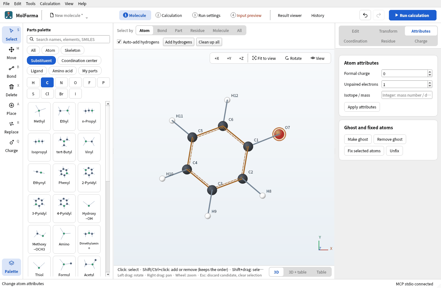Screen dimensions: 441x288
Task: Toggle the Palette panel
Action: 12,267
